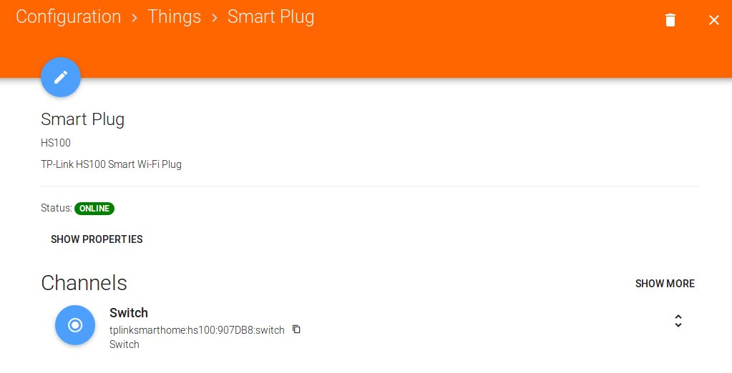The image size is (732, 373).
Task: Click the blue Switch channel circle icon
Action: click(75, 325)
